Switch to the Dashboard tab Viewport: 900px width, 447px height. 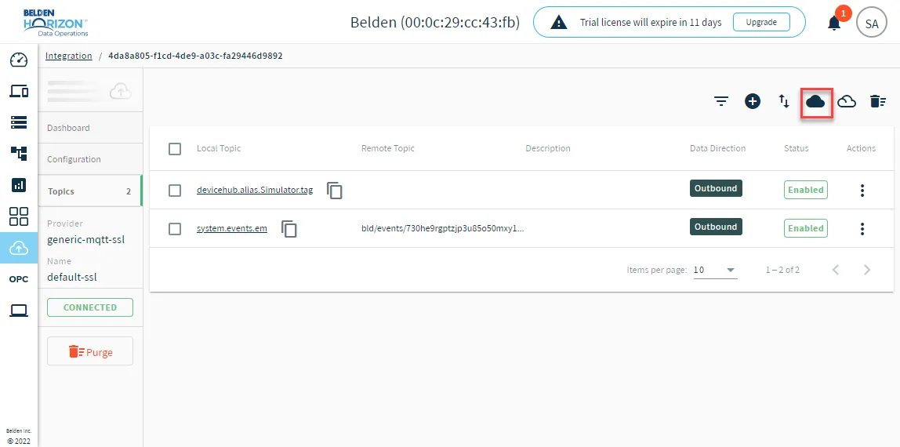89,128
